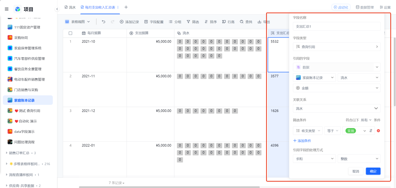Open the 筛选 filter tool
The image size is (396, 188).
tap(193, 22)
